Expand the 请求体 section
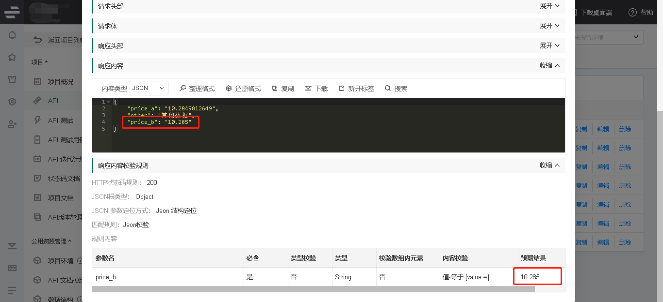Screen dimensions: 663x302 click(x=549, y=26)
